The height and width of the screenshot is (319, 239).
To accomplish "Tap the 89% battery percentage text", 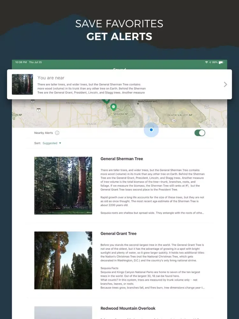I will click(215, 62).
